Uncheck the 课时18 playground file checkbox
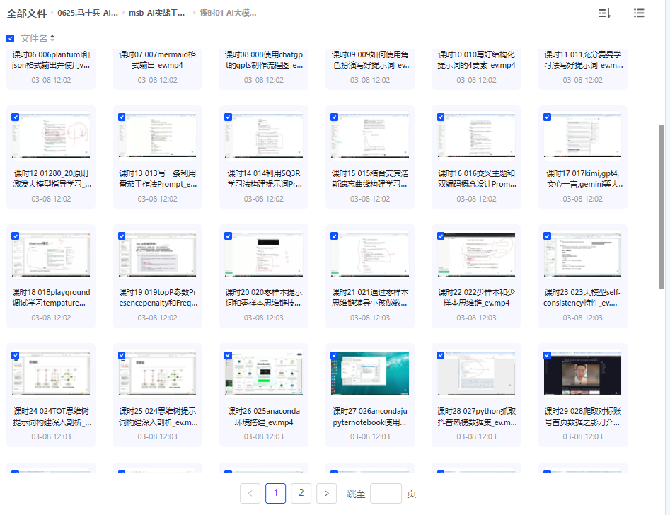 (16, 236)
